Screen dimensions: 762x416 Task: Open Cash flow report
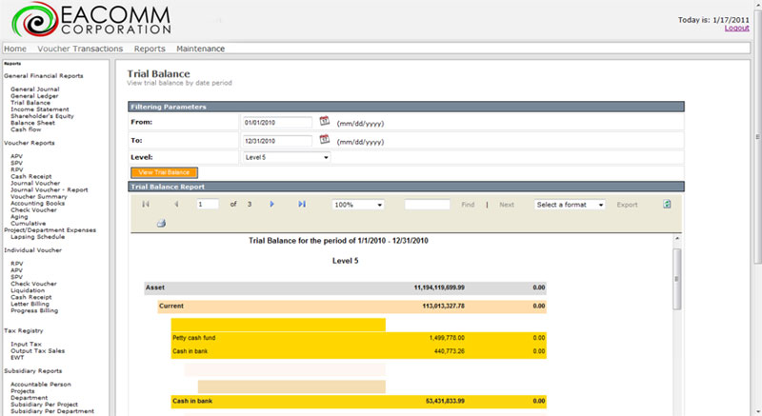26,129
